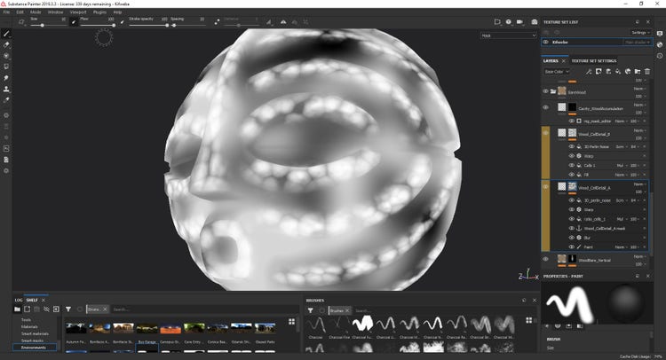
Task: Open History icon in right dock
Action: (660, 56)
